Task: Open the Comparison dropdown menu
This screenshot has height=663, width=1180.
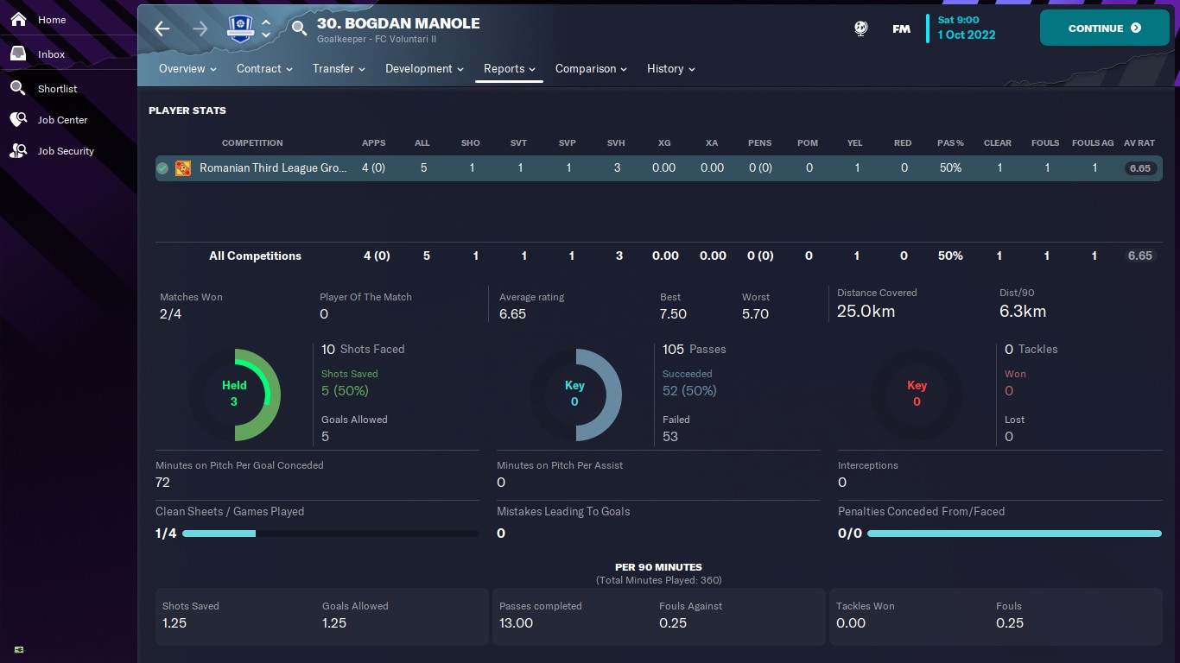Action: tap(592, 69)
